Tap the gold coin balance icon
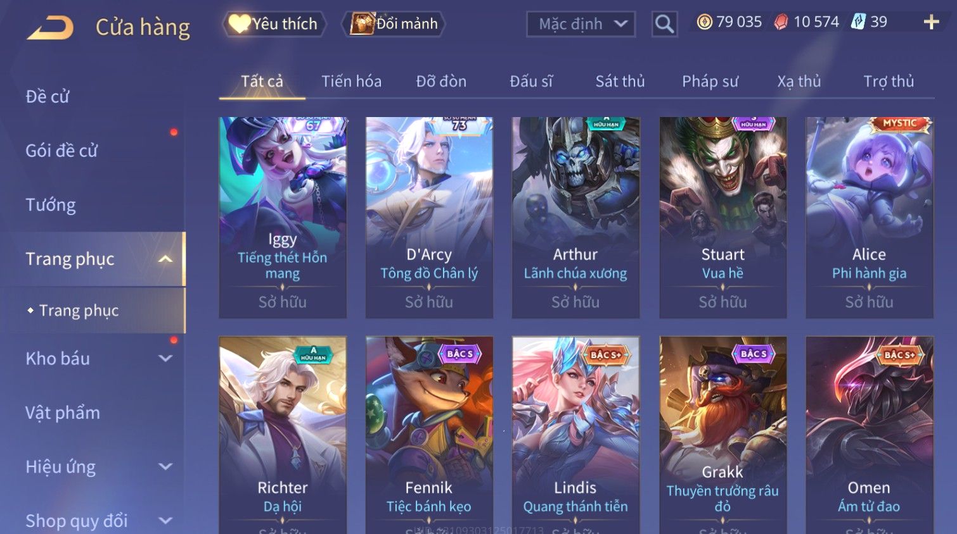The height and width of the screenshot is (534, 957). pyautogui.click(x=704, y=22)
